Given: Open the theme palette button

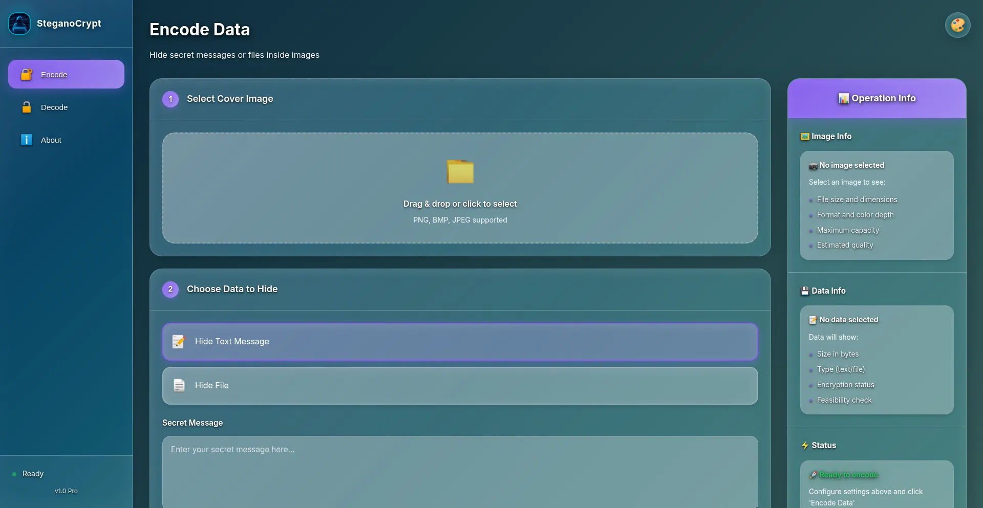Looking at the screenshot, I should coord(957,25).
